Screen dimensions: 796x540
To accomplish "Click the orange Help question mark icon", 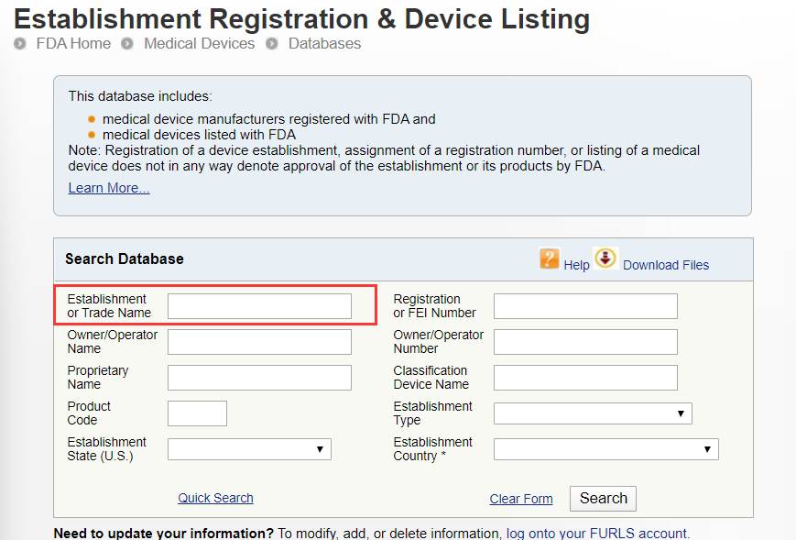I will tap(550, 259).
